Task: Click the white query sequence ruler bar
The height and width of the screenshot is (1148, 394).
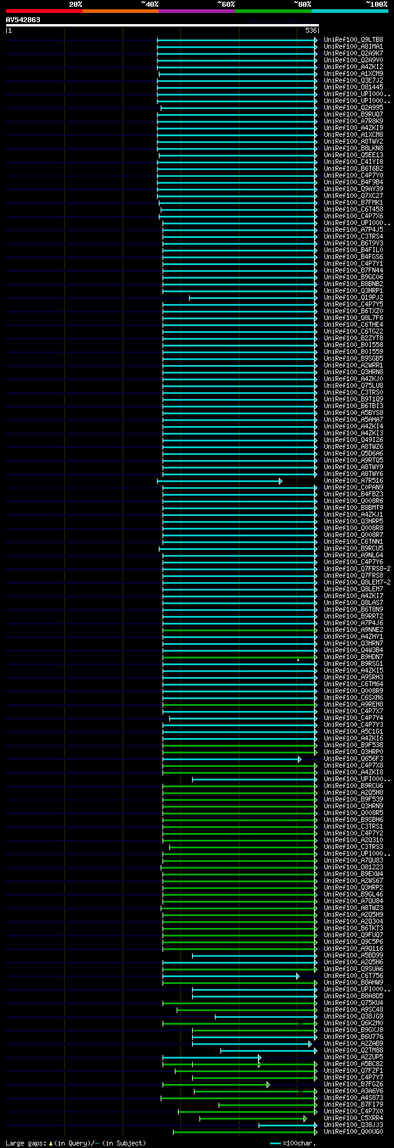Action: click(163, 25)
